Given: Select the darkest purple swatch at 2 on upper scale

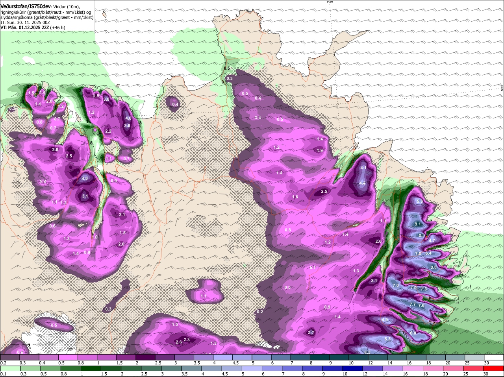Looking at the screenshot, I should point(145,357).
